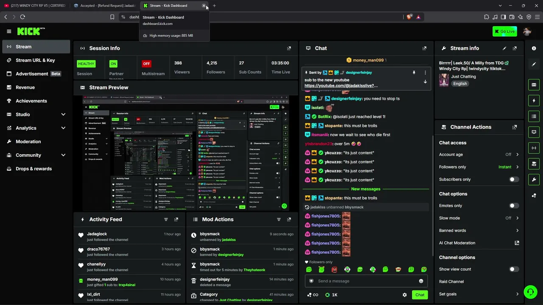Open Activity Feed filter icon
Image resolution: width=543 pixels, height=305 pixels.
point(166,219)
